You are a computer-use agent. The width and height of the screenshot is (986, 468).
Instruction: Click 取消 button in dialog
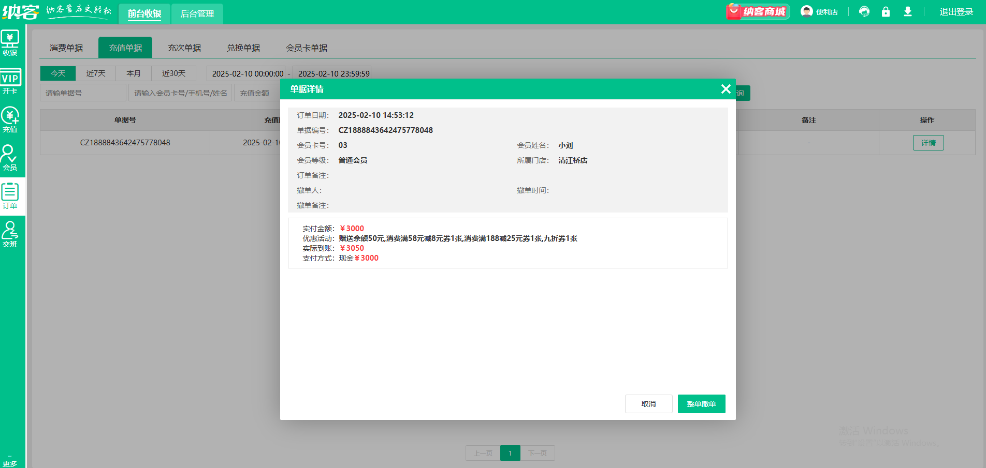pyautogui.click(x=648, y=404)
